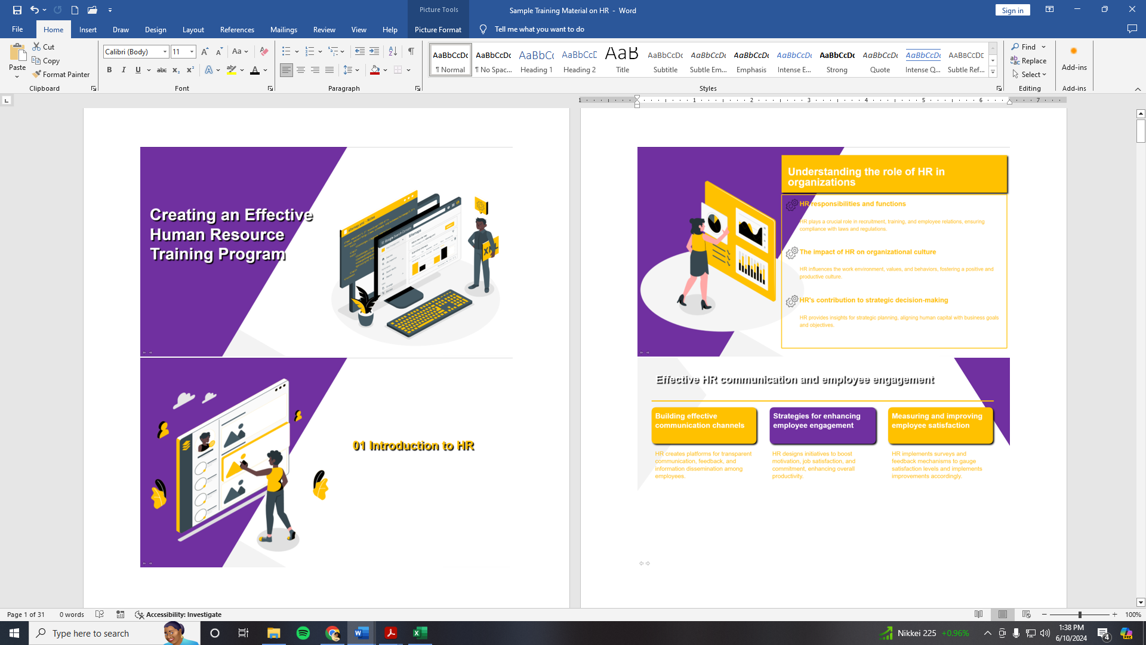Click the Clear All Formatting icon
Screen dimensions: 1146x645
[264, 51]
